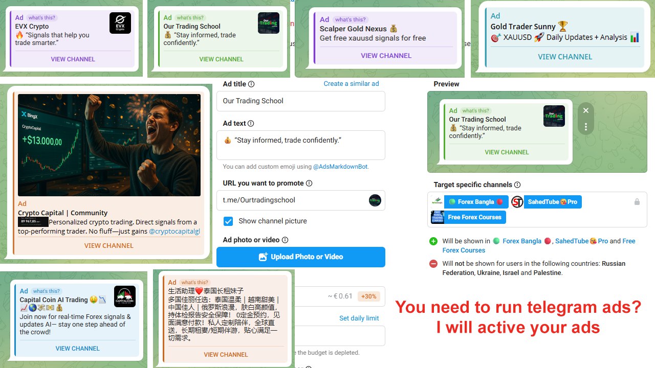The width and height of the screenshot is (655, 368).
Task: Click the Preview heading
Action: coord(446,84)
